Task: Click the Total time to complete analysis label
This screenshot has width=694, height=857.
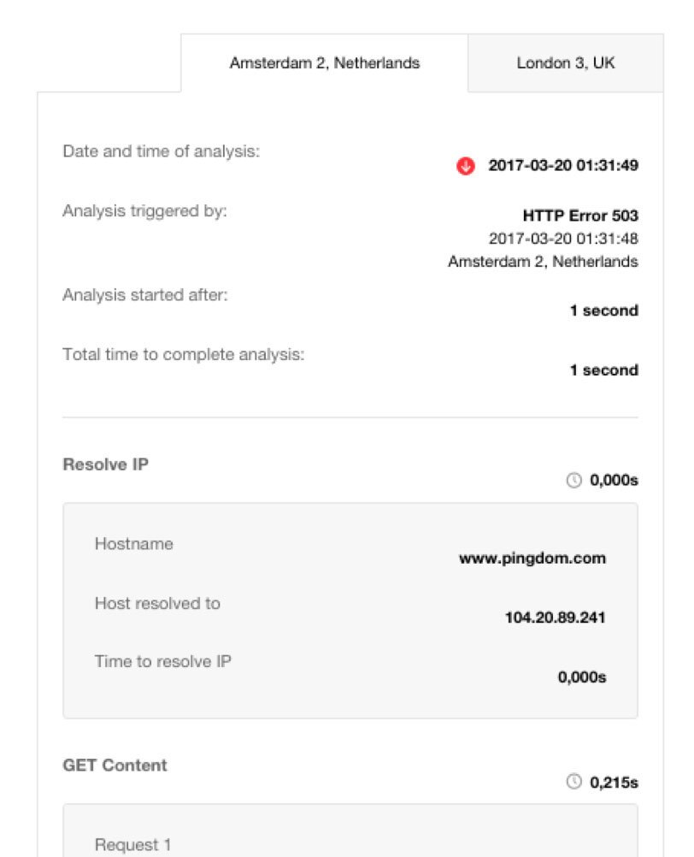Action: (x=183, y=354)
